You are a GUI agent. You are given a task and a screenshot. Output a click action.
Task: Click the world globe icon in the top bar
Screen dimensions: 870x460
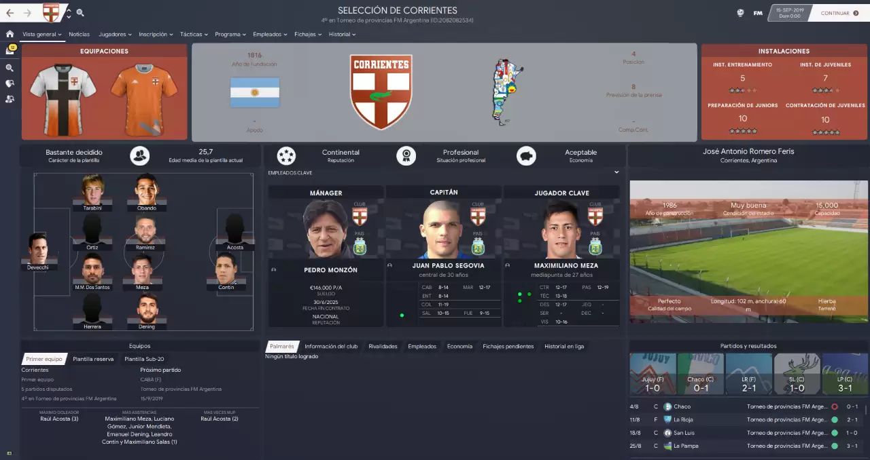point(740,13)
